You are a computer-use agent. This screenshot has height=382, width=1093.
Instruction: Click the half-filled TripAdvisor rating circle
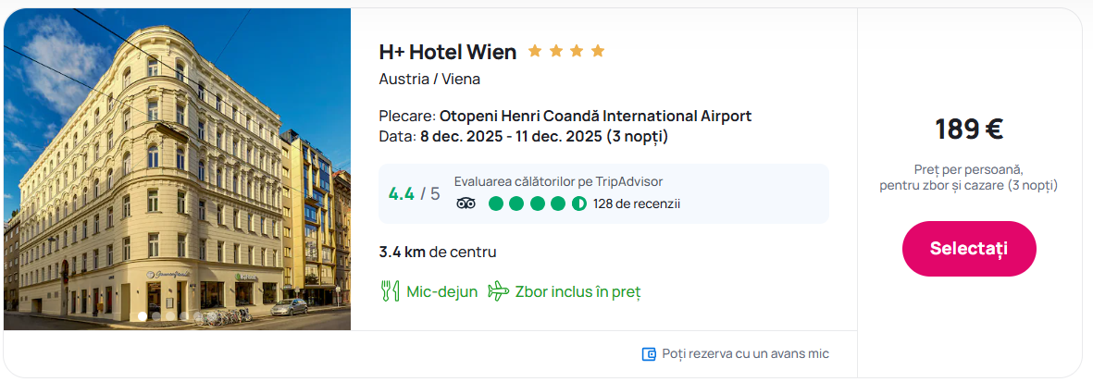pos(579,203)
